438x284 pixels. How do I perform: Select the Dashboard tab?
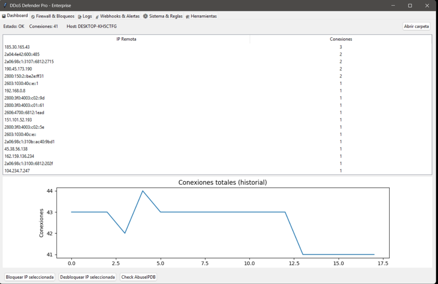pyautogui.click(x=15, y=15)
